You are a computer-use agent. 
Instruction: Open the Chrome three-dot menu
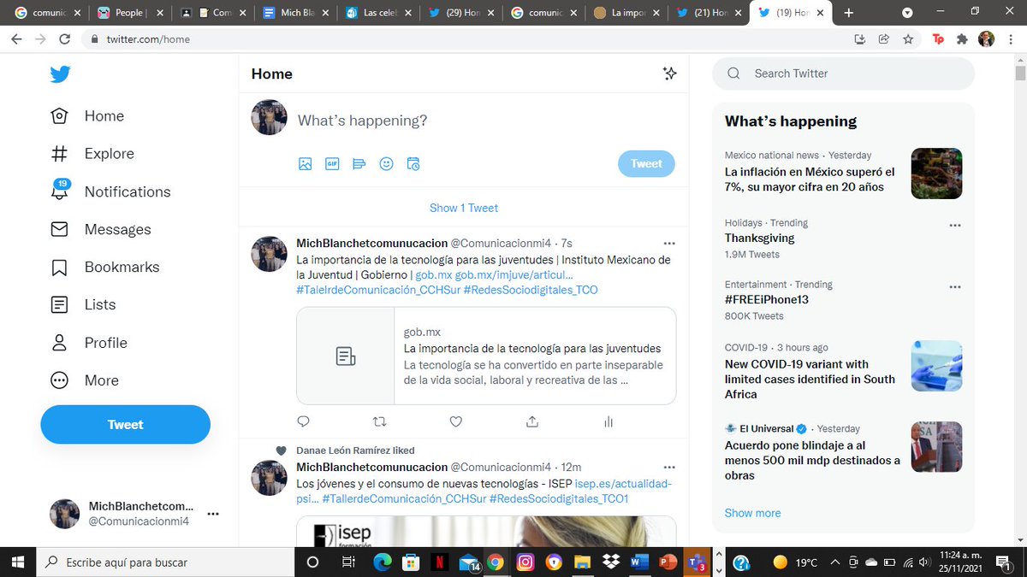(1012, 39)
